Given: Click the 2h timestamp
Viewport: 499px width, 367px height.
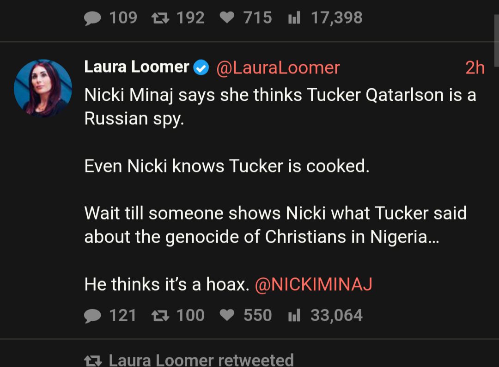Looking at the screenshot, I should pos(475,68).
